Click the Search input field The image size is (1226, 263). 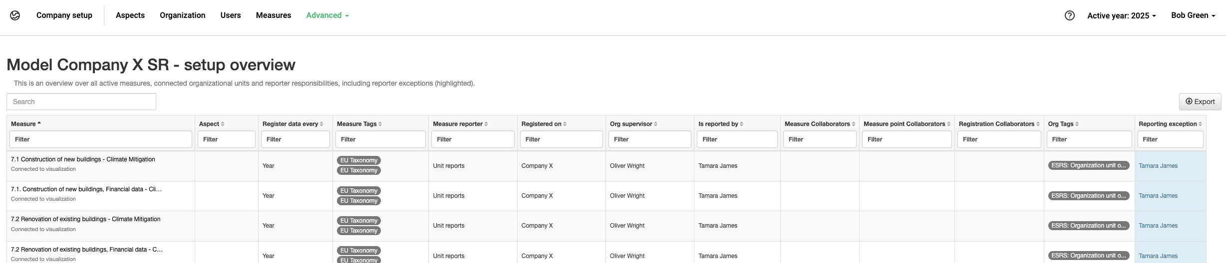[x=81, y=102]
